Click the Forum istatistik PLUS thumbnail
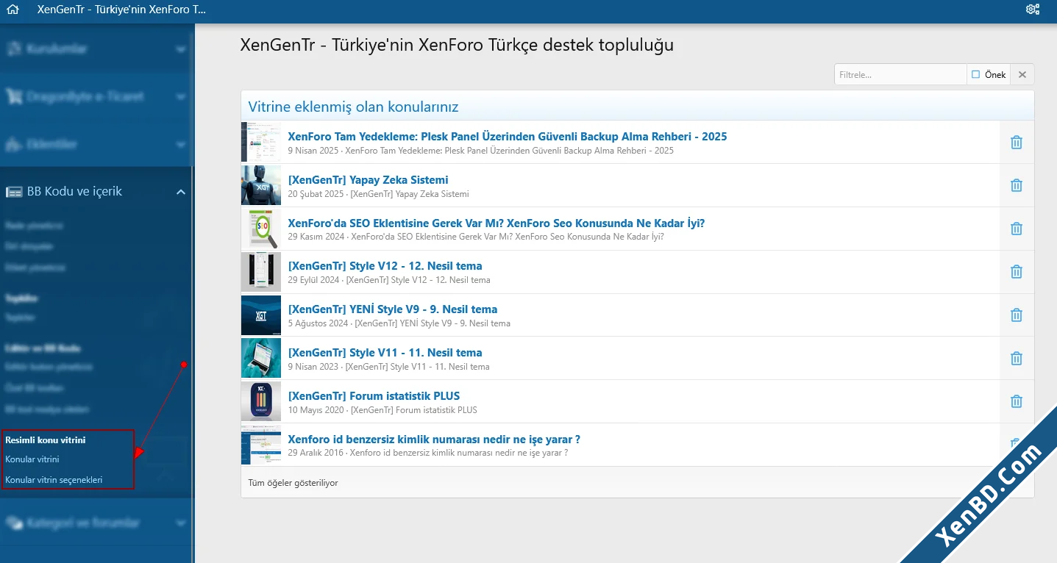This screenshot has height=563, width=1057. click(261, 402)
